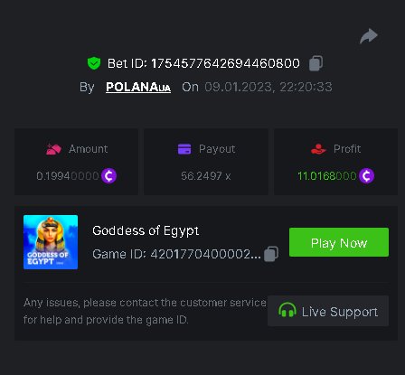
Task: Click the bet date and time text
Action: click(268, 87)
